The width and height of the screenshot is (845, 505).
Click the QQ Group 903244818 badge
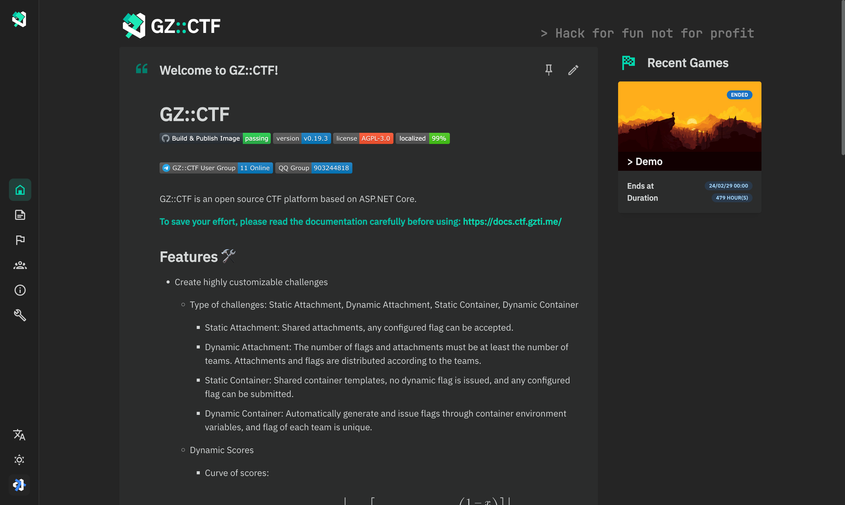point(314,168)
